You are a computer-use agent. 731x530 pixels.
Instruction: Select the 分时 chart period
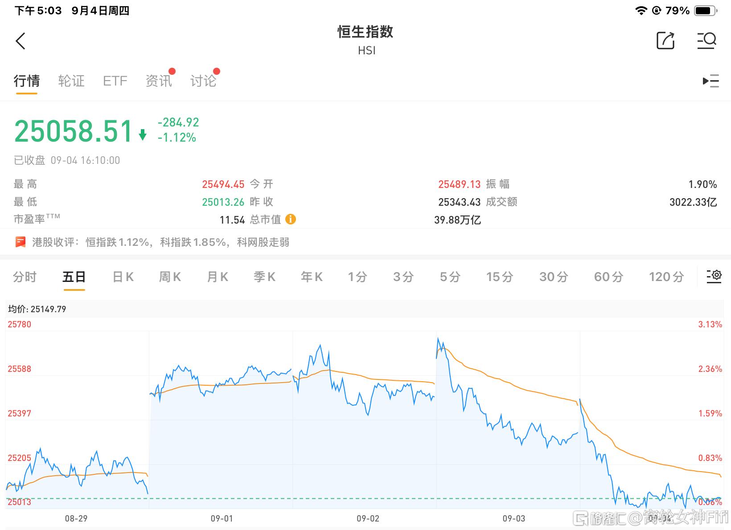coord(25,277)
